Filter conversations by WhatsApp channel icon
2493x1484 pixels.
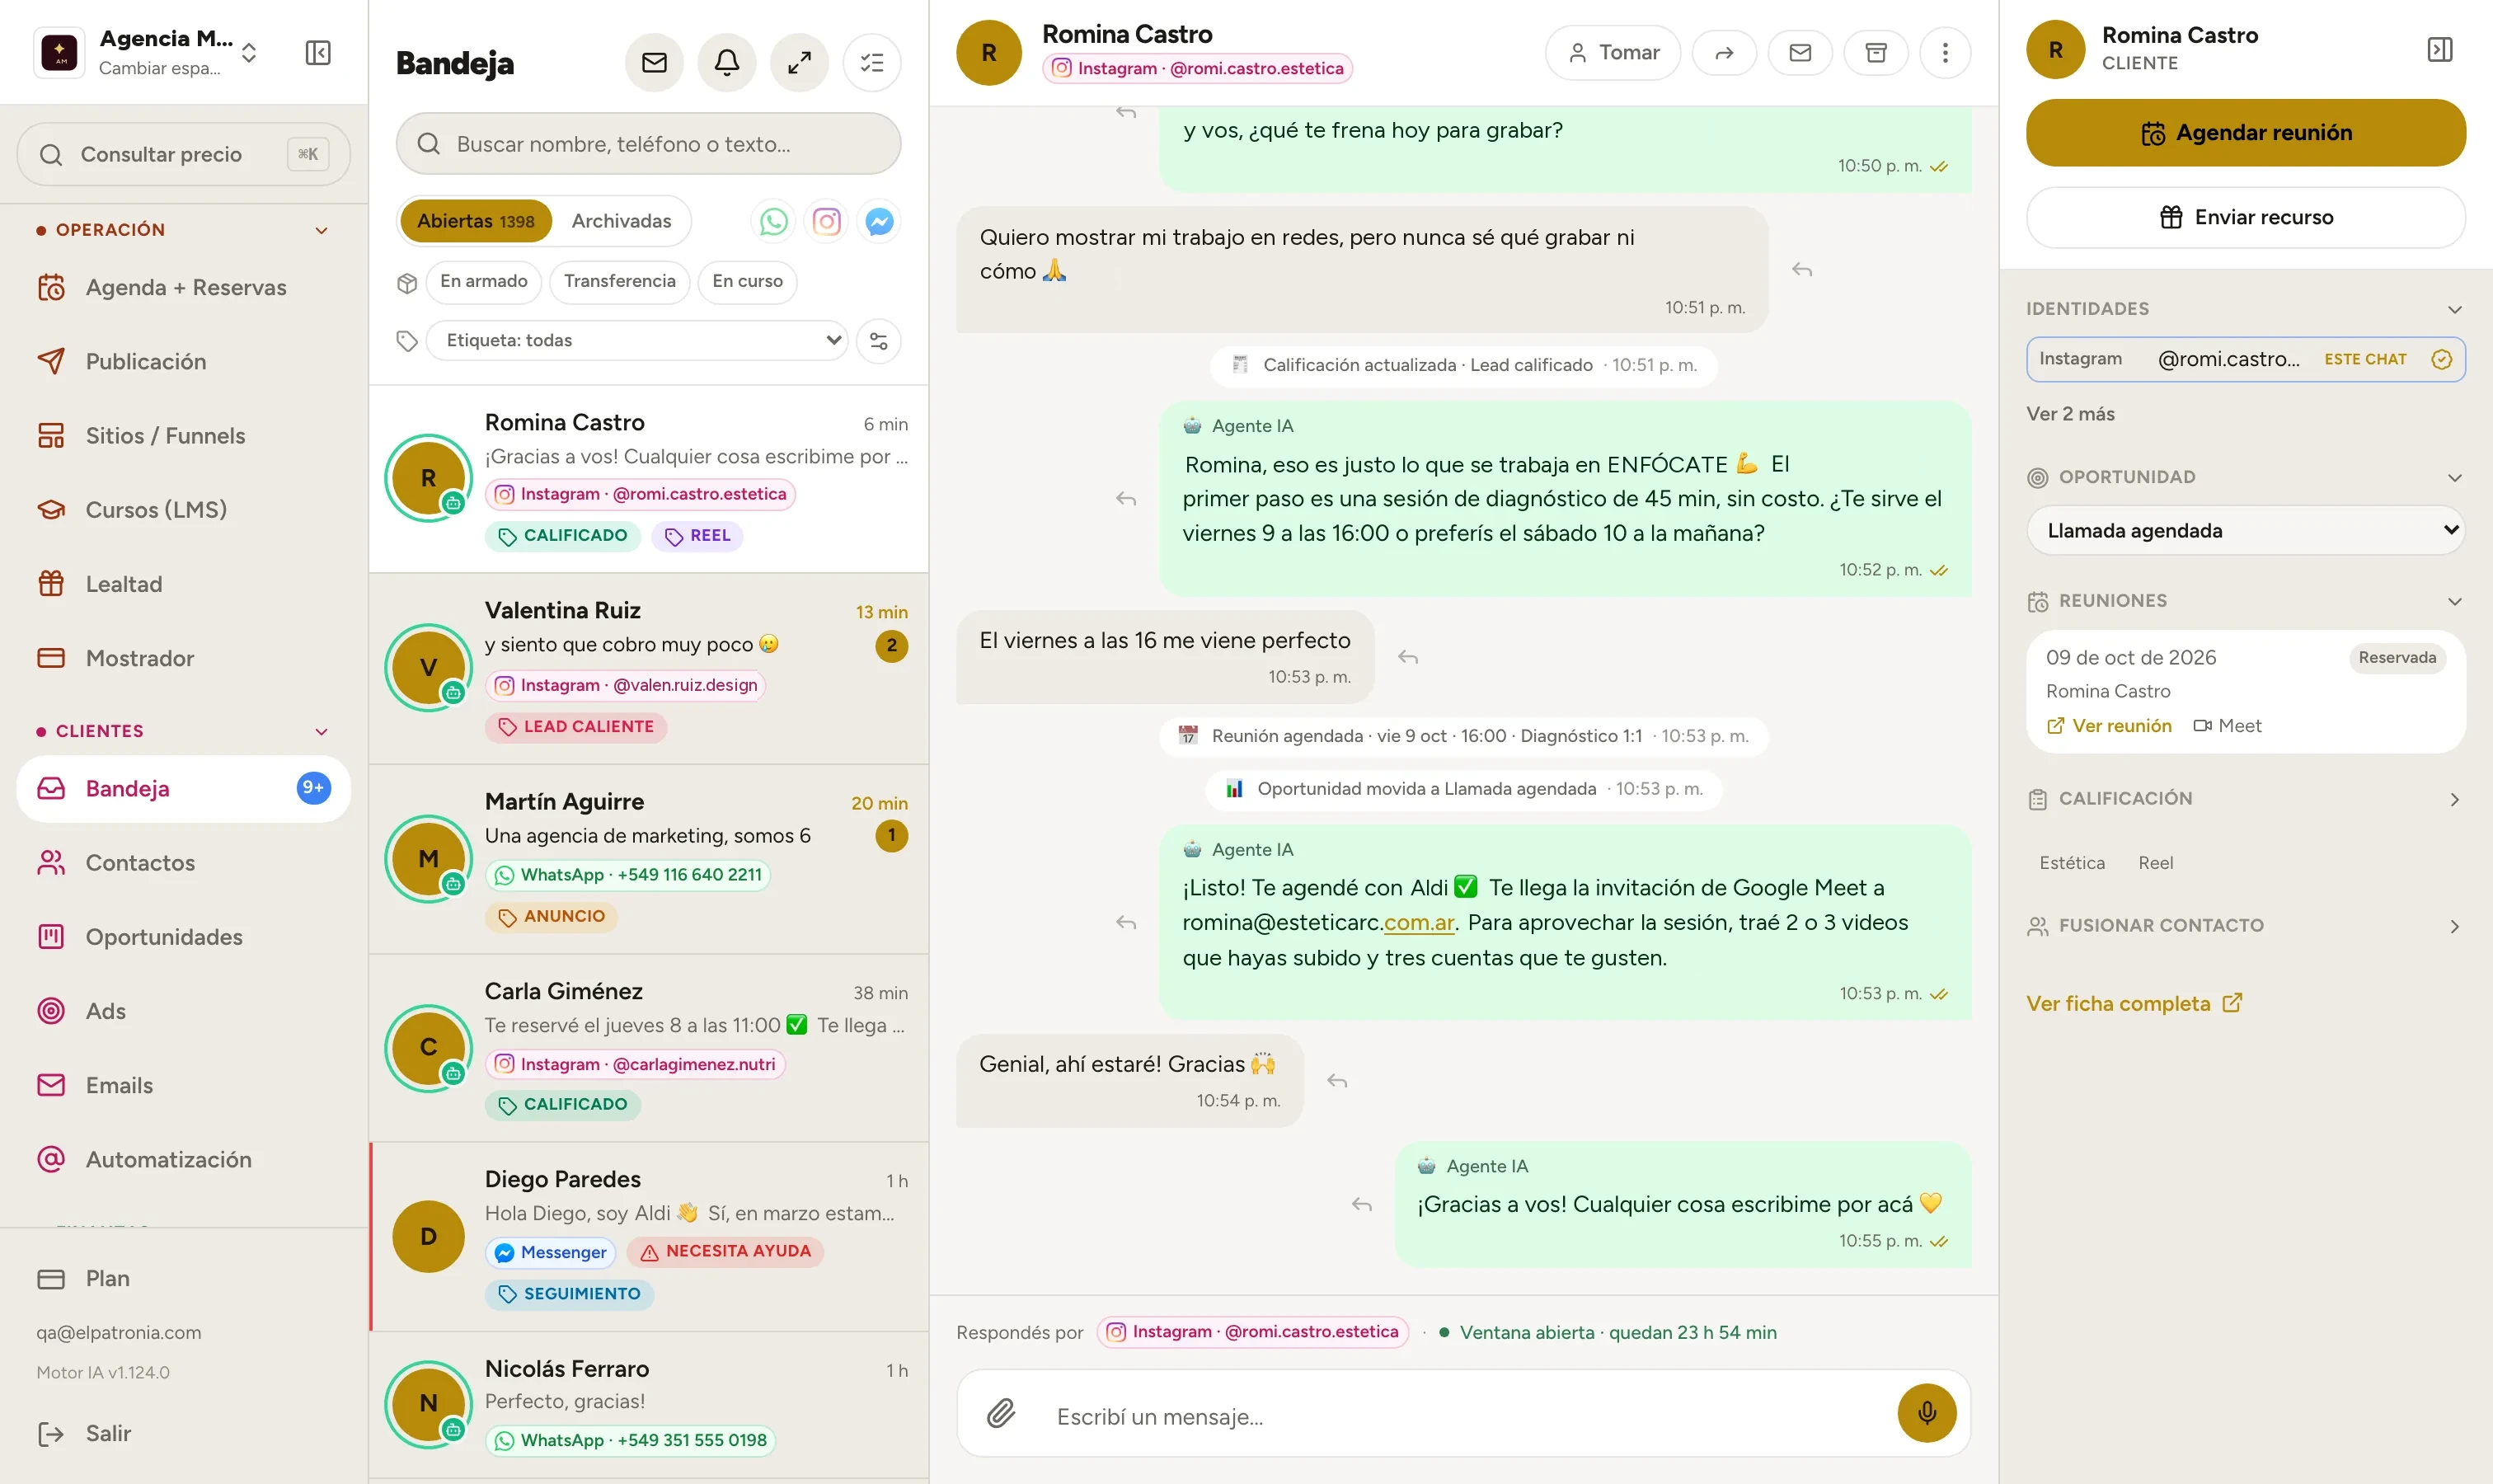pos(773,221)
